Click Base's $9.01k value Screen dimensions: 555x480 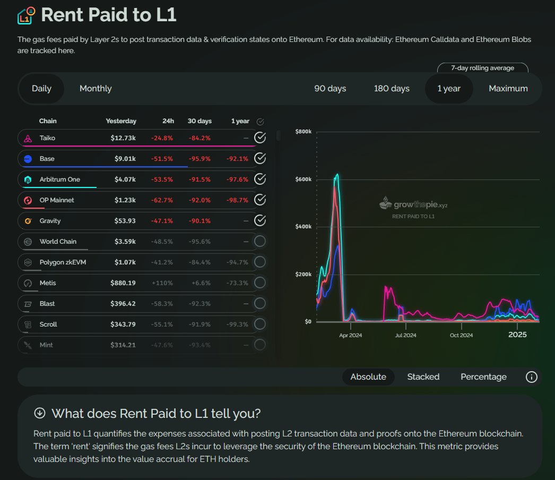(x=125, y=159)
